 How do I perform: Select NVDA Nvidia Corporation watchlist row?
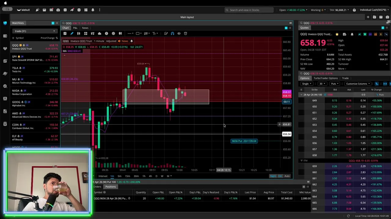click(35, 92)
